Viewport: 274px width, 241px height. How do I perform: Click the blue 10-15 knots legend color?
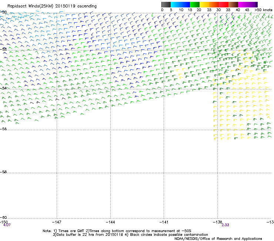(185, 4)
